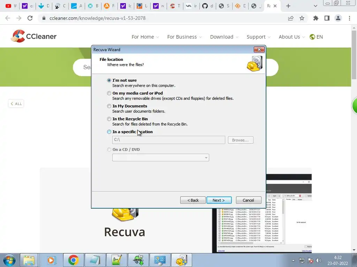
Task: Change language via EN globe selector
Action: point(316,37)
